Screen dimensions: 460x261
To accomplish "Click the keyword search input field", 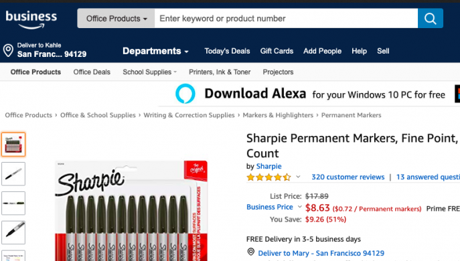I will 286,19.
